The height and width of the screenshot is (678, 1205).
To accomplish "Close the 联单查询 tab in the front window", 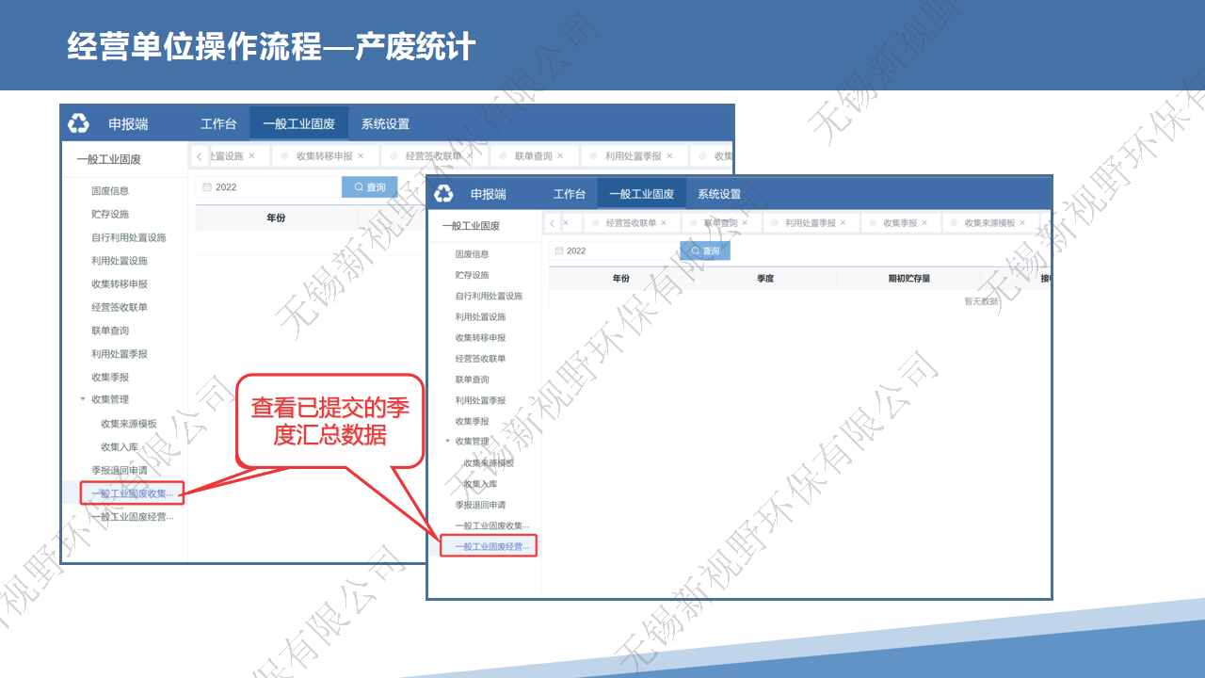I will click(x=746, y=223).
